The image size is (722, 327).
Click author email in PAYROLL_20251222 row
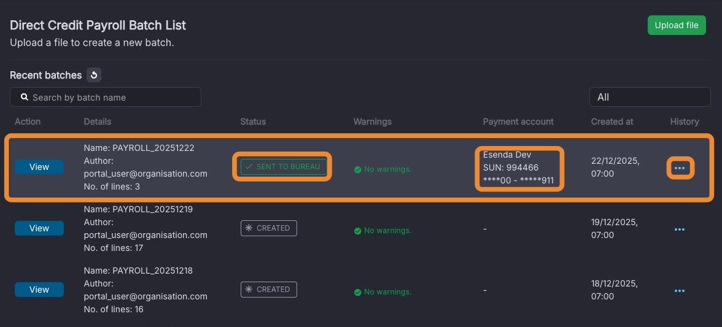tap(146, 174)
